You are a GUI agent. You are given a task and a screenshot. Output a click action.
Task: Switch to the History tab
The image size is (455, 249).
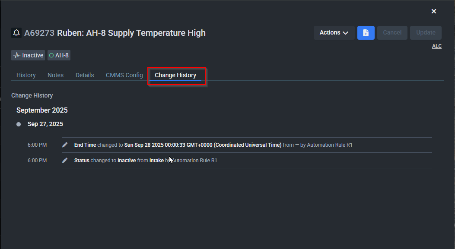click(x=26, y=75)
